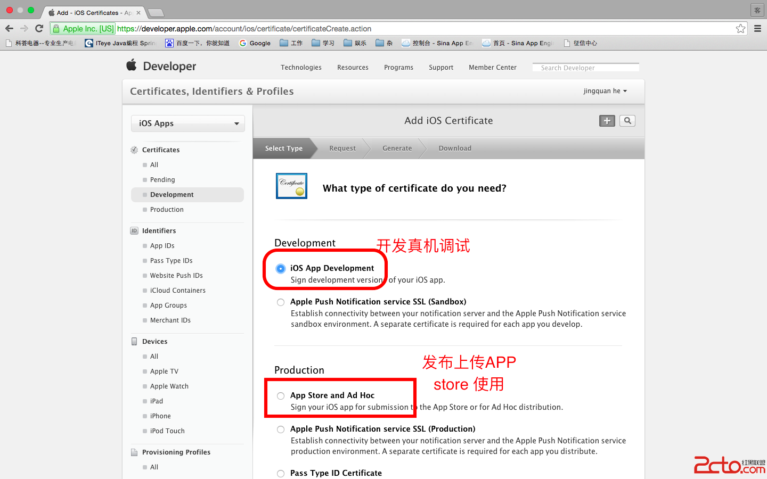The width and height of the screenshot is (767, 479).
Task: Click the Provisioning Profiles document icon
Action: (x=134, y=452)
